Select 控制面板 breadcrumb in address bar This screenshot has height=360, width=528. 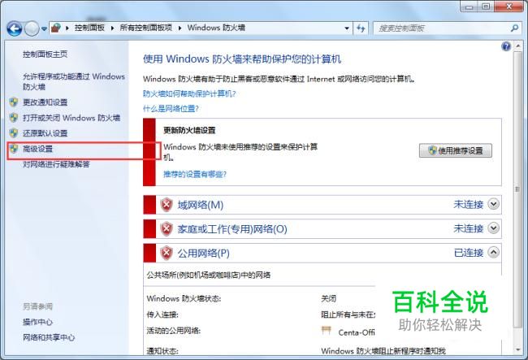click(x=89, y=28)
